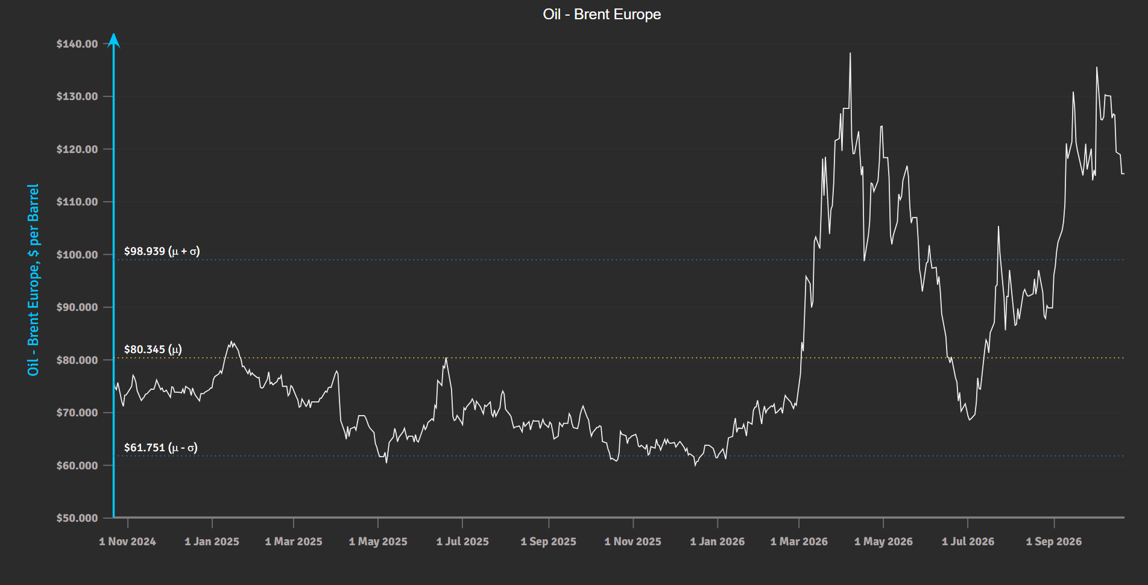Viewport: 1148px width, 585px height.
Task: Click the '$70.000' y-axis tick label
Action: coord(77,413)
